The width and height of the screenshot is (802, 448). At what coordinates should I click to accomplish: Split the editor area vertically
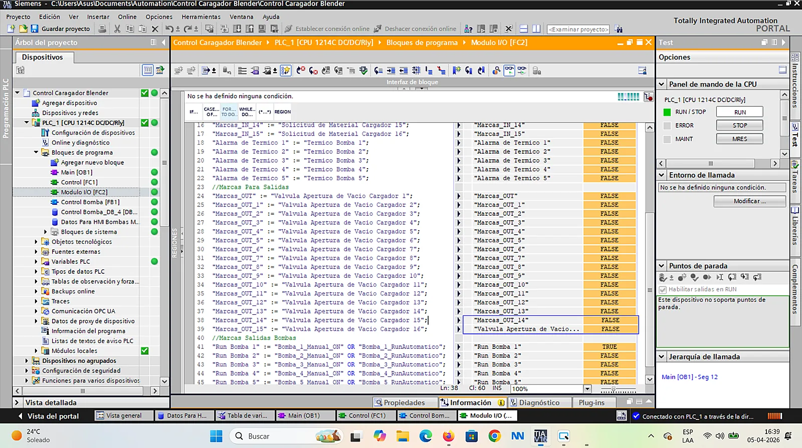tap(536, 29)
